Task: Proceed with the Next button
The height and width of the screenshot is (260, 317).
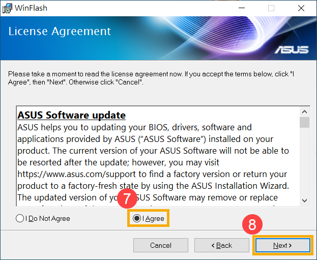Action: (x=282, y=245)
